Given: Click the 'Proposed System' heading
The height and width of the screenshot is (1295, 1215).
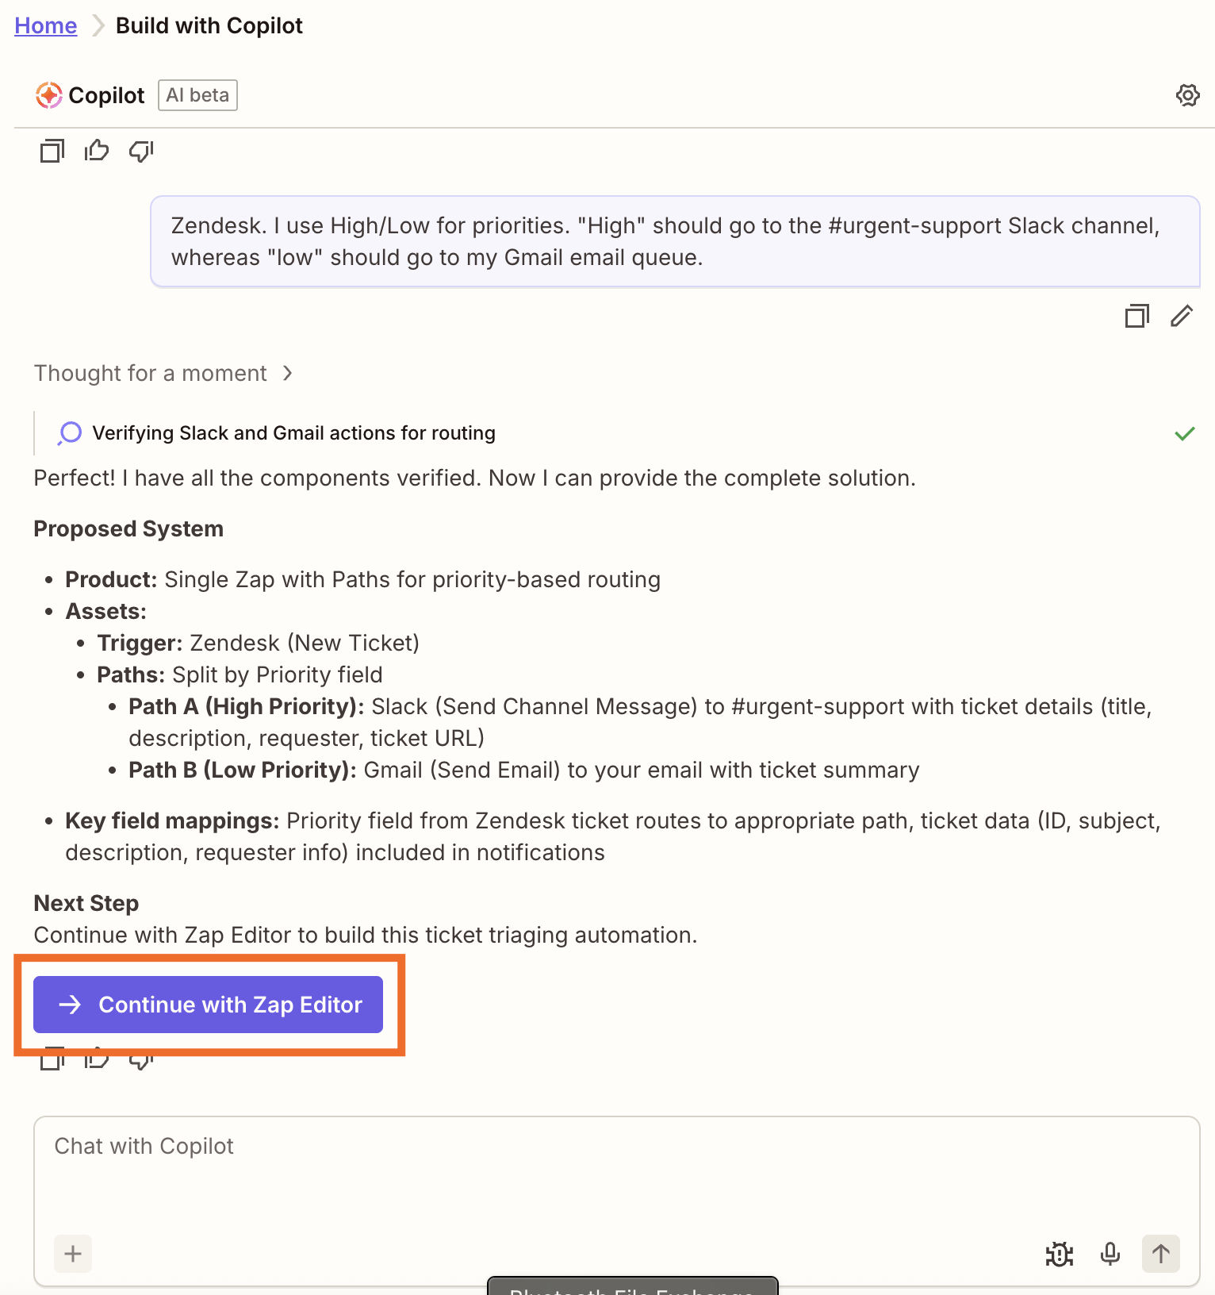Looking at the screenshot, I should point(128,528).
